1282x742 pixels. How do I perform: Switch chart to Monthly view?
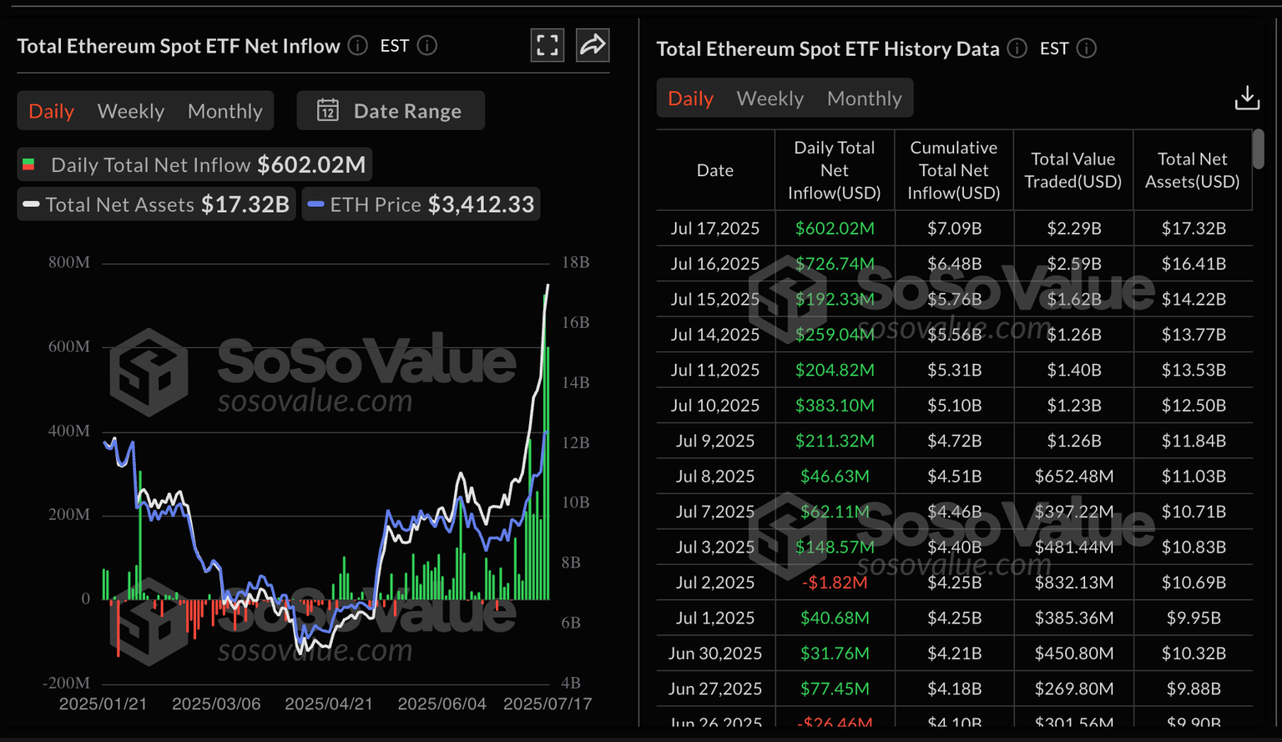(x=225, y=111)
